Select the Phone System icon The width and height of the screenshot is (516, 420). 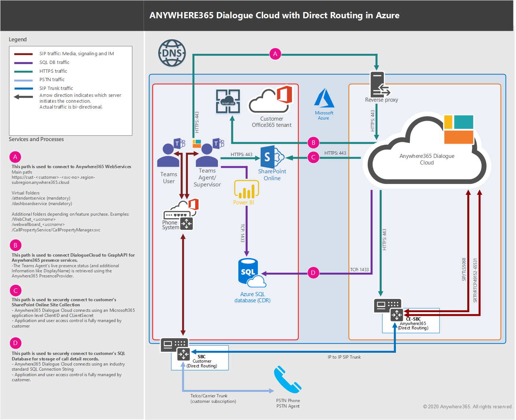pyautogui.click(x=181, y=215)
